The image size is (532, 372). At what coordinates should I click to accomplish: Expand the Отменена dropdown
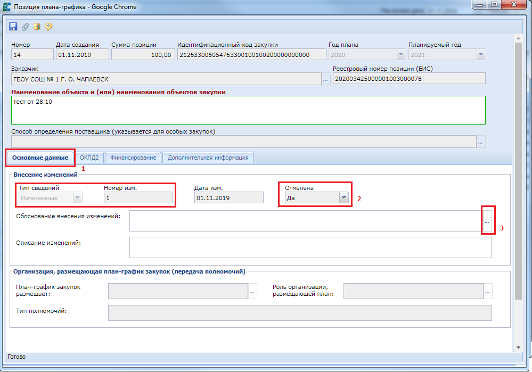(344, 198)
